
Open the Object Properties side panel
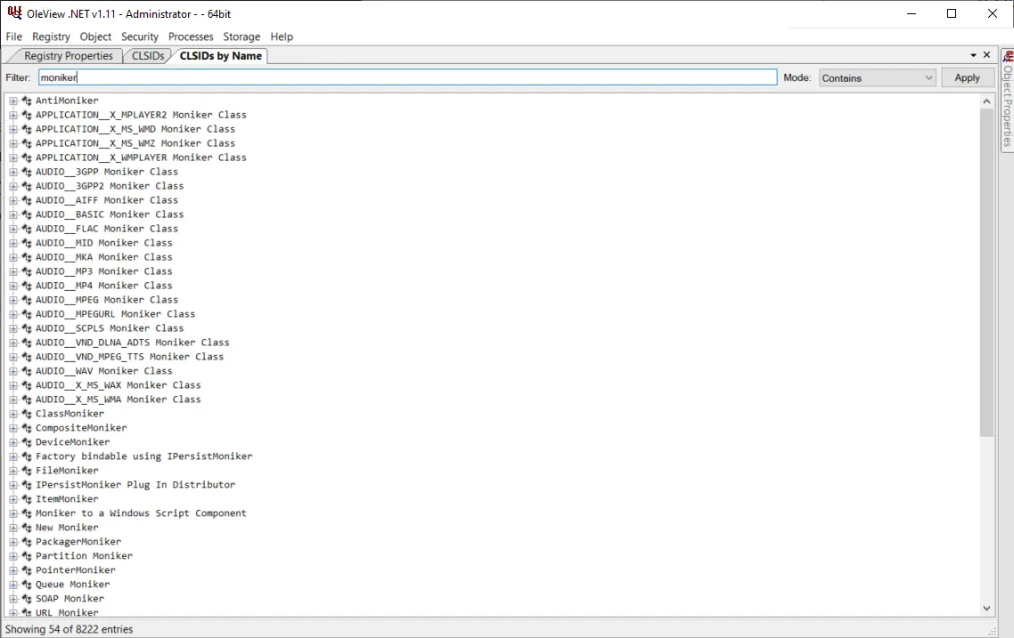pos(1007,100)
